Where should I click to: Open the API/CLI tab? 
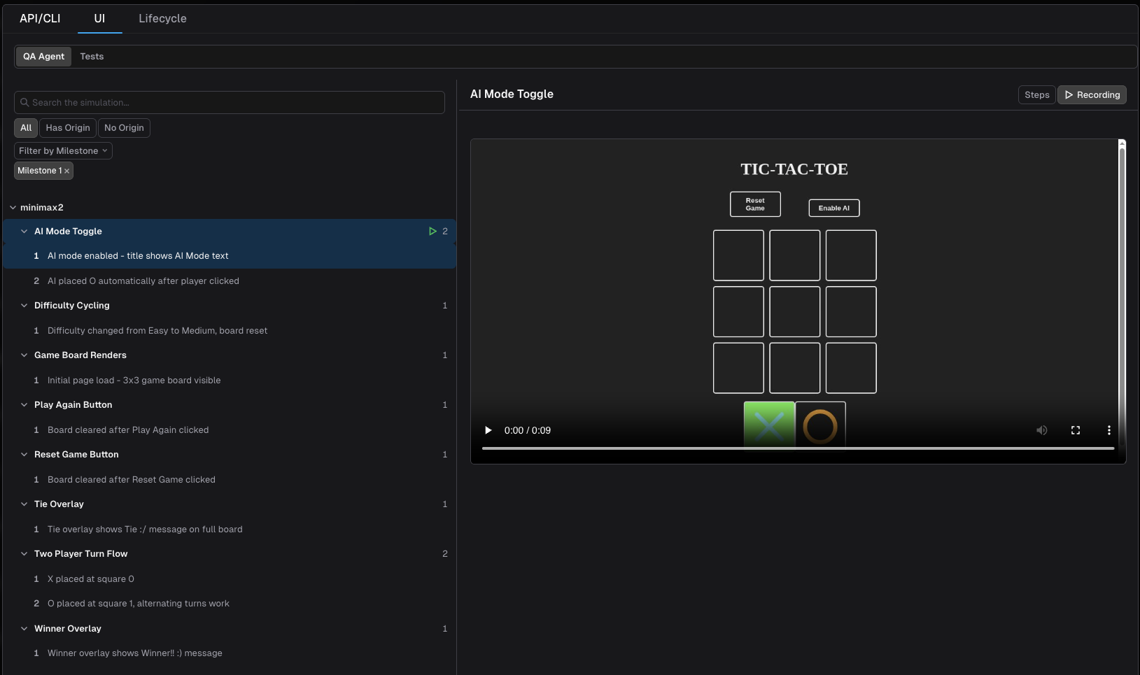40,19
